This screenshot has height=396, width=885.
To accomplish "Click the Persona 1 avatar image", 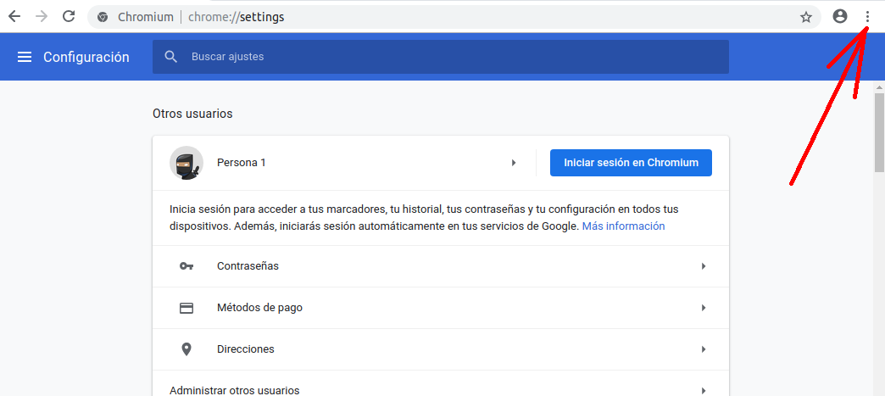I will [x=186, y=163].
